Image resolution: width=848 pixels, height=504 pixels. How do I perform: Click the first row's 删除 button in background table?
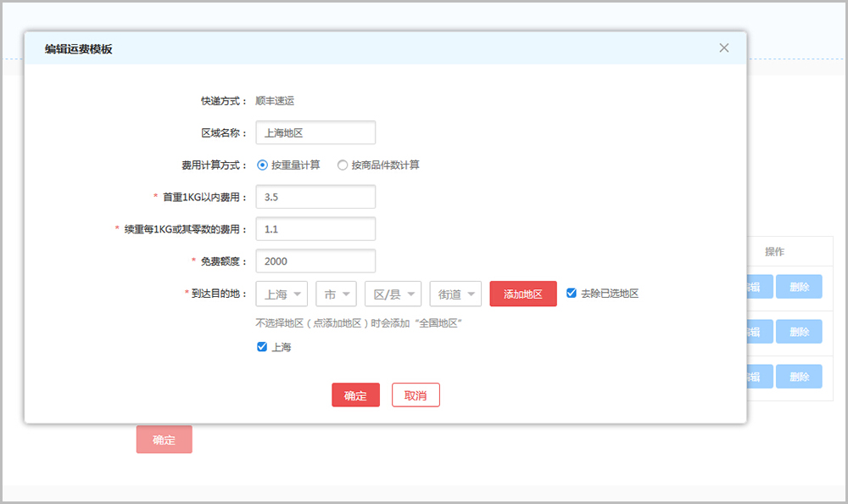pyautogui.click(x=799, y=287)
